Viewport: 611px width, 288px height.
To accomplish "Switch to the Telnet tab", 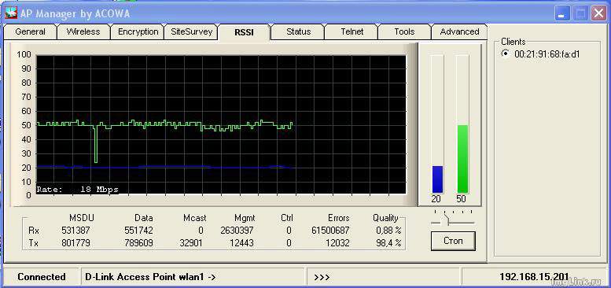I will tap(352, 32).
